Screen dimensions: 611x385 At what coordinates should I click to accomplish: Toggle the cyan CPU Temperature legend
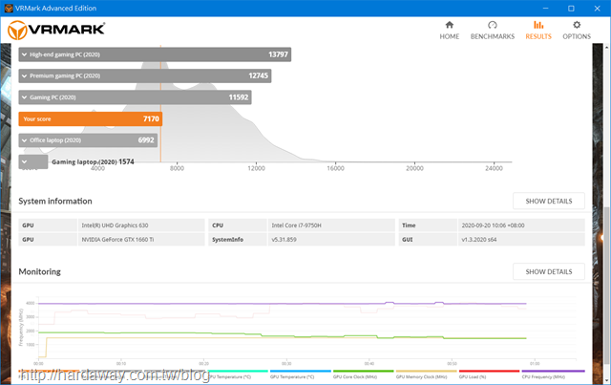click(238, 374)
